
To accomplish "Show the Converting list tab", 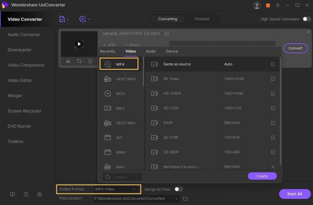I will [168, 19].
